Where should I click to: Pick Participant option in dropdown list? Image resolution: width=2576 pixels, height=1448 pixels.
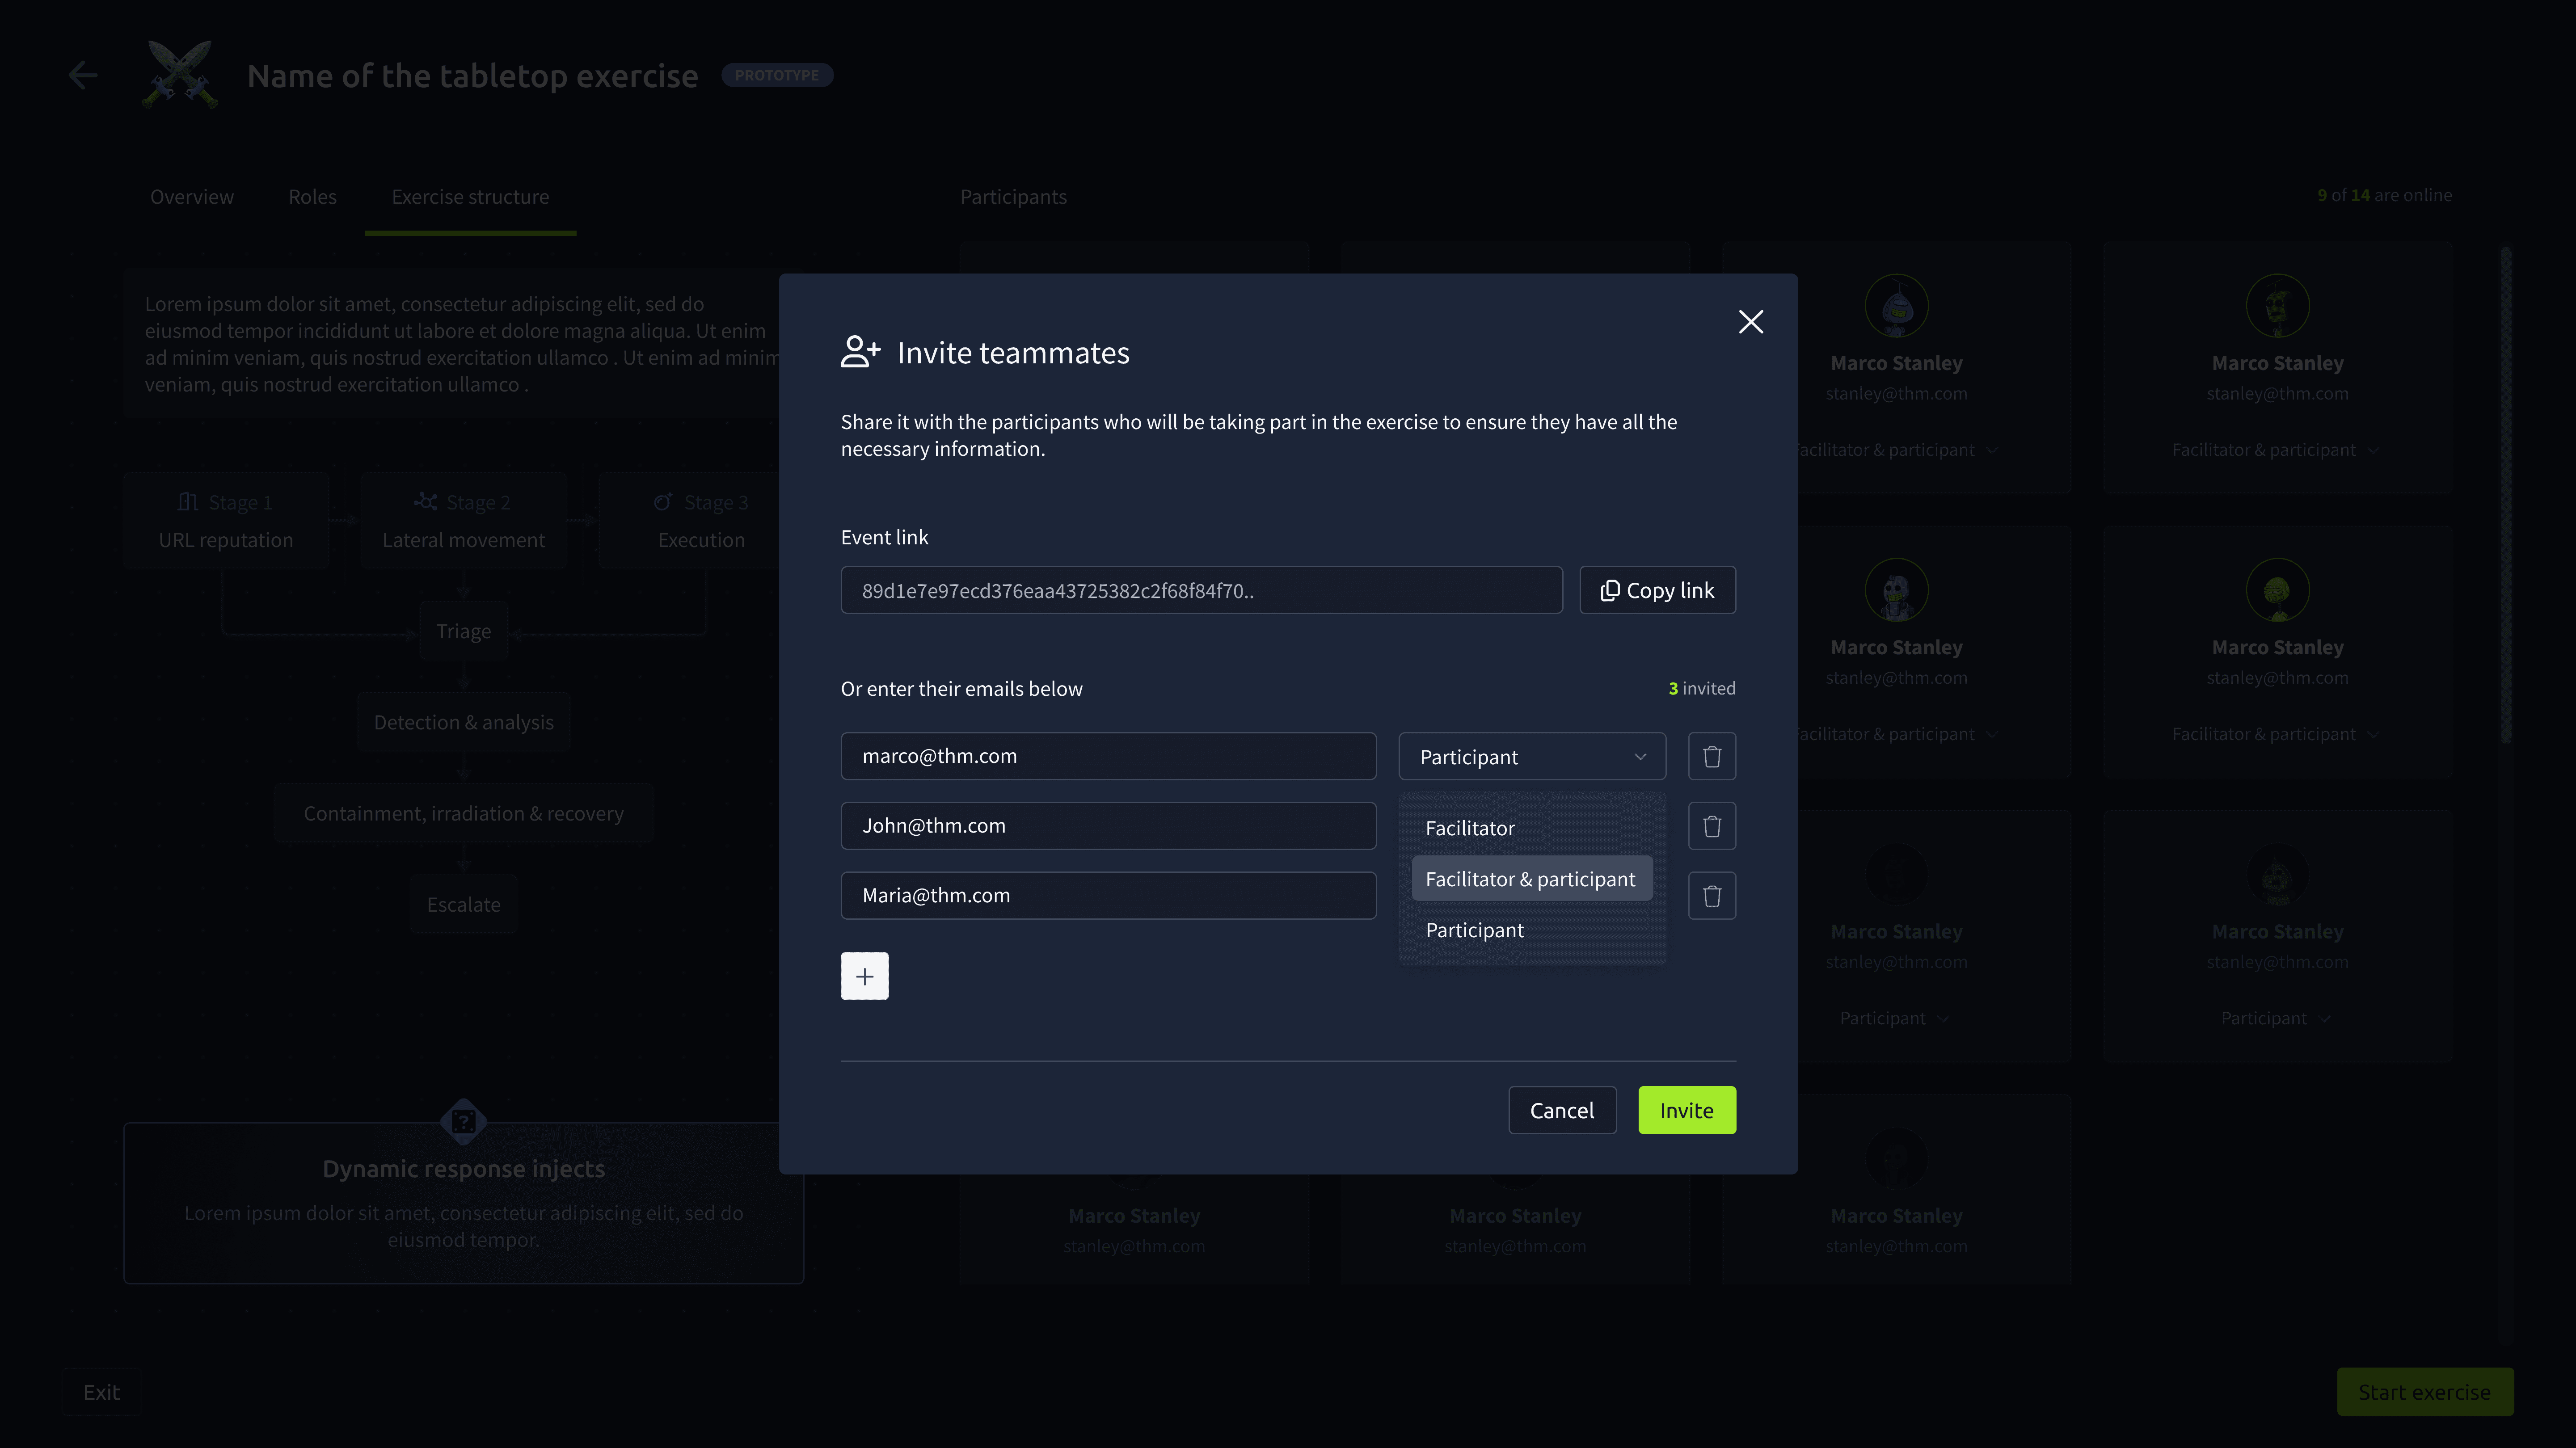tap(1474, 930)
